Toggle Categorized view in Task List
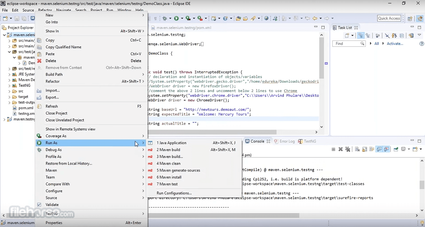The height and width of the screenshot is (227, 425). (x=361, y=36)
